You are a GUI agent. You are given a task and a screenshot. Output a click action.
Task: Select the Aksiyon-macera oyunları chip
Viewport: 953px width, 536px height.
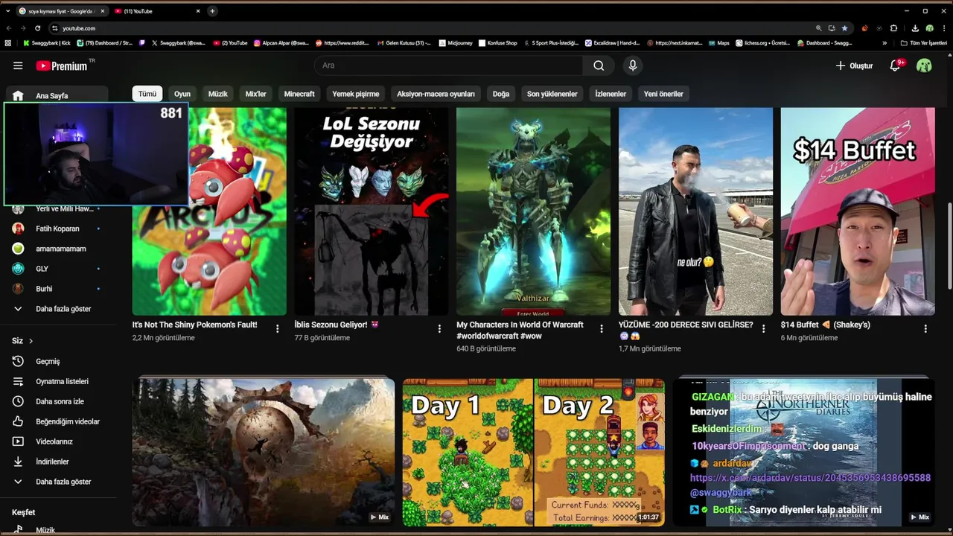coord(436,94)
